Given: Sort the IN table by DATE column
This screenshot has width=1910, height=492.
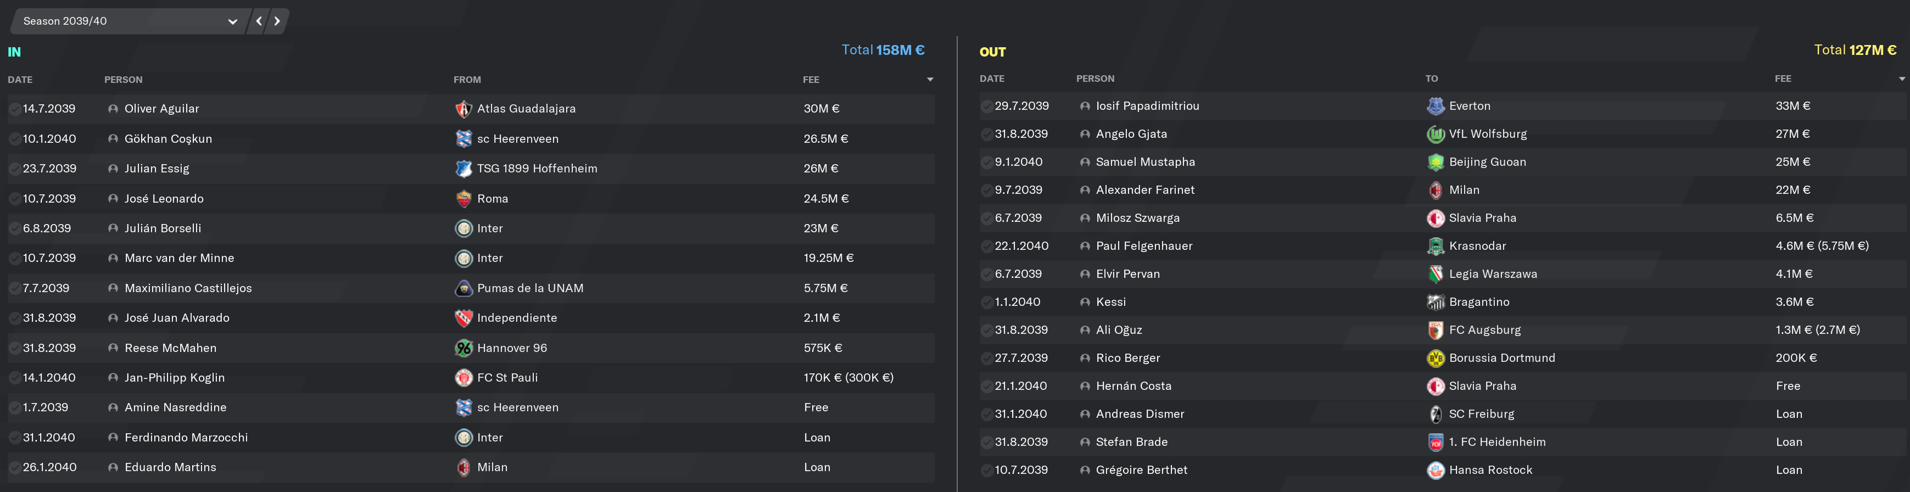Looking at the screenshot, I should click(20, 80).
